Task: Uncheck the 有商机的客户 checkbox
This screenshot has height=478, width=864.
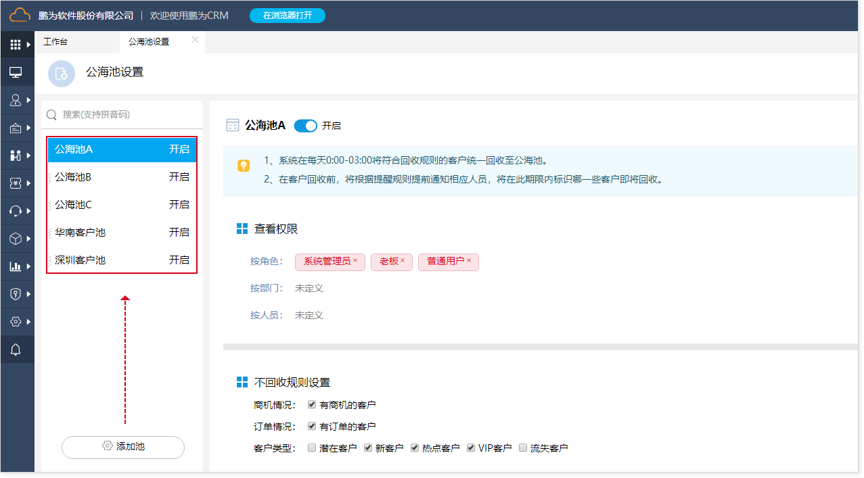Action: click(312, 405)
